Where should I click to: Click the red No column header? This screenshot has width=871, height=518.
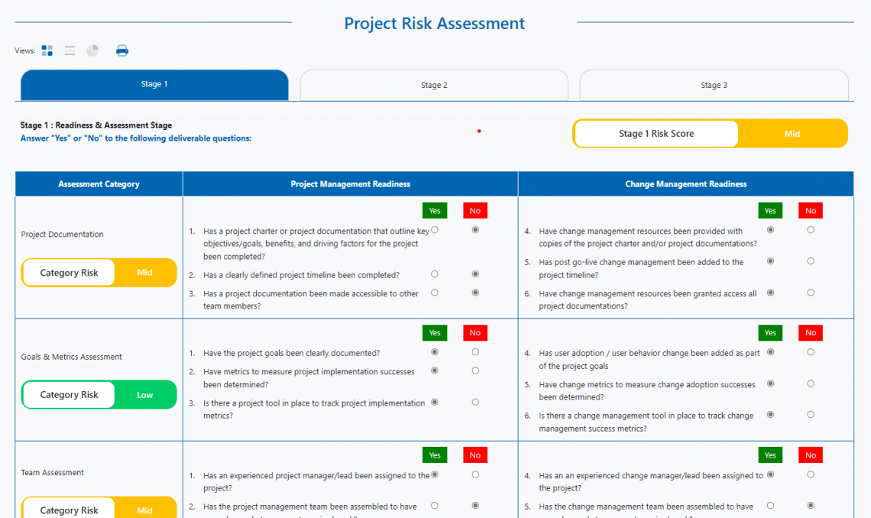click(x=474, y=210)
